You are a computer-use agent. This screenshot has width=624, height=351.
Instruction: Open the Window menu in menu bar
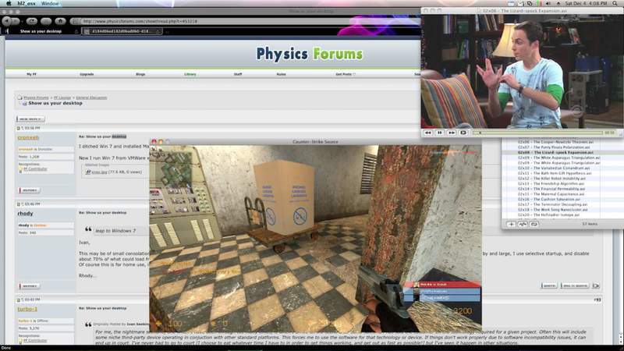(50, 3)
